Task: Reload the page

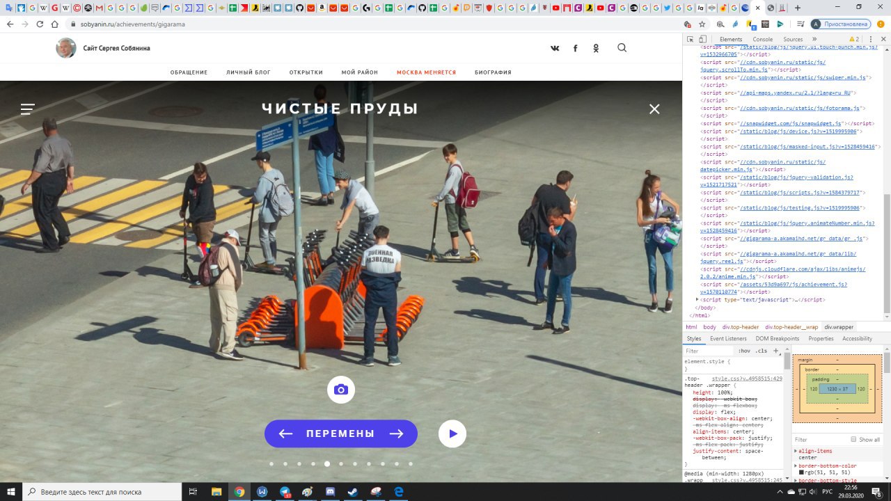Action: point(40,24)
